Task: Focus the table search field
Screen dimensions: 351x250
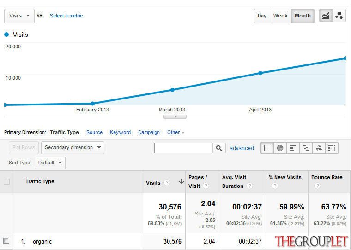Action: [x=183, y=148]
